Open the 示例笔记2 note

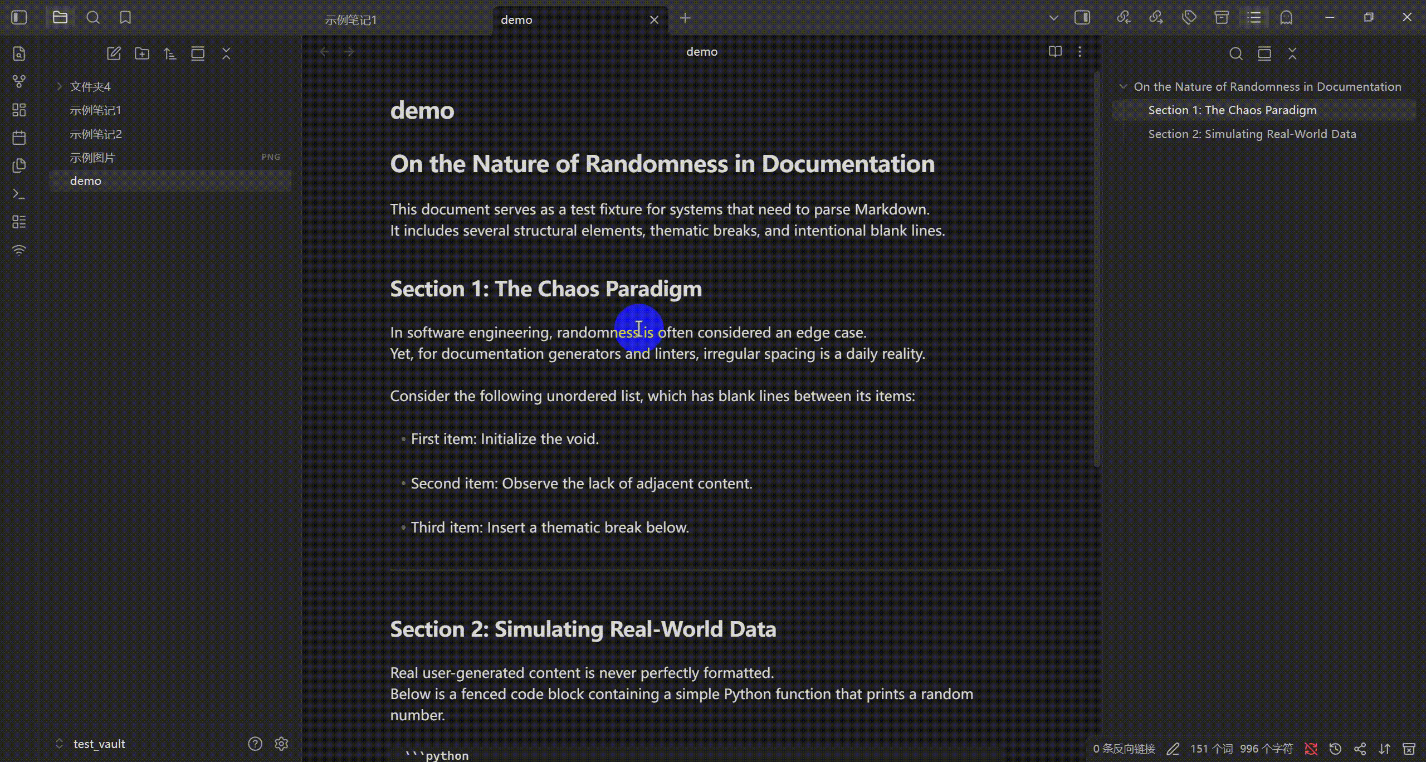point(170,134)
